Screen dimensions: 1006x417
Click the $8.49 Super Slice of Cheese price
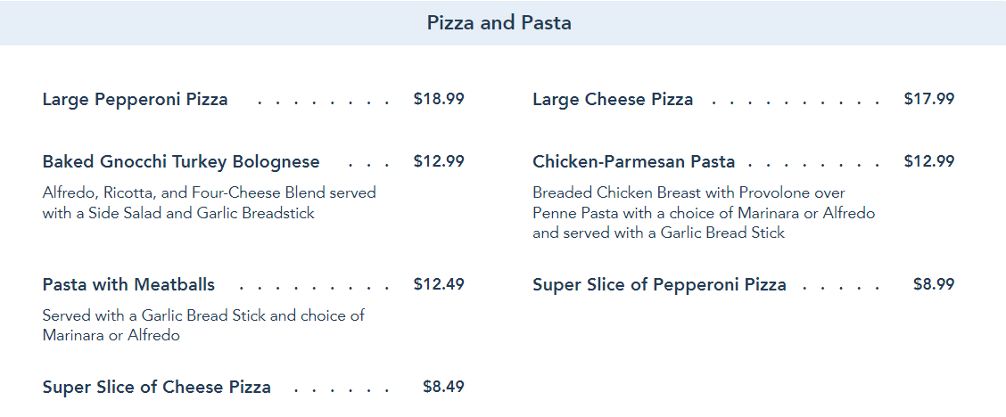pos(443,387)
